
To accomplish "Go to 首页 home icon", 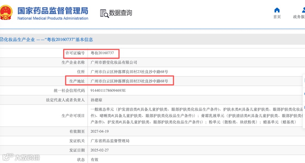I will pos(277,10).
